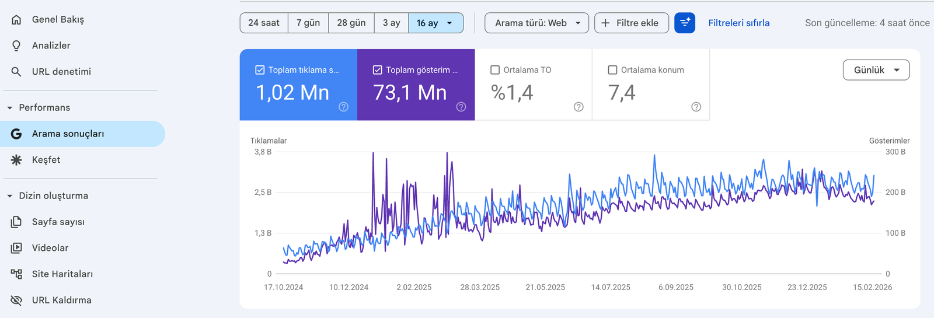Click the Genel Bakış home icon
This screenshot has width=934, height=318.
pos(16,19)
